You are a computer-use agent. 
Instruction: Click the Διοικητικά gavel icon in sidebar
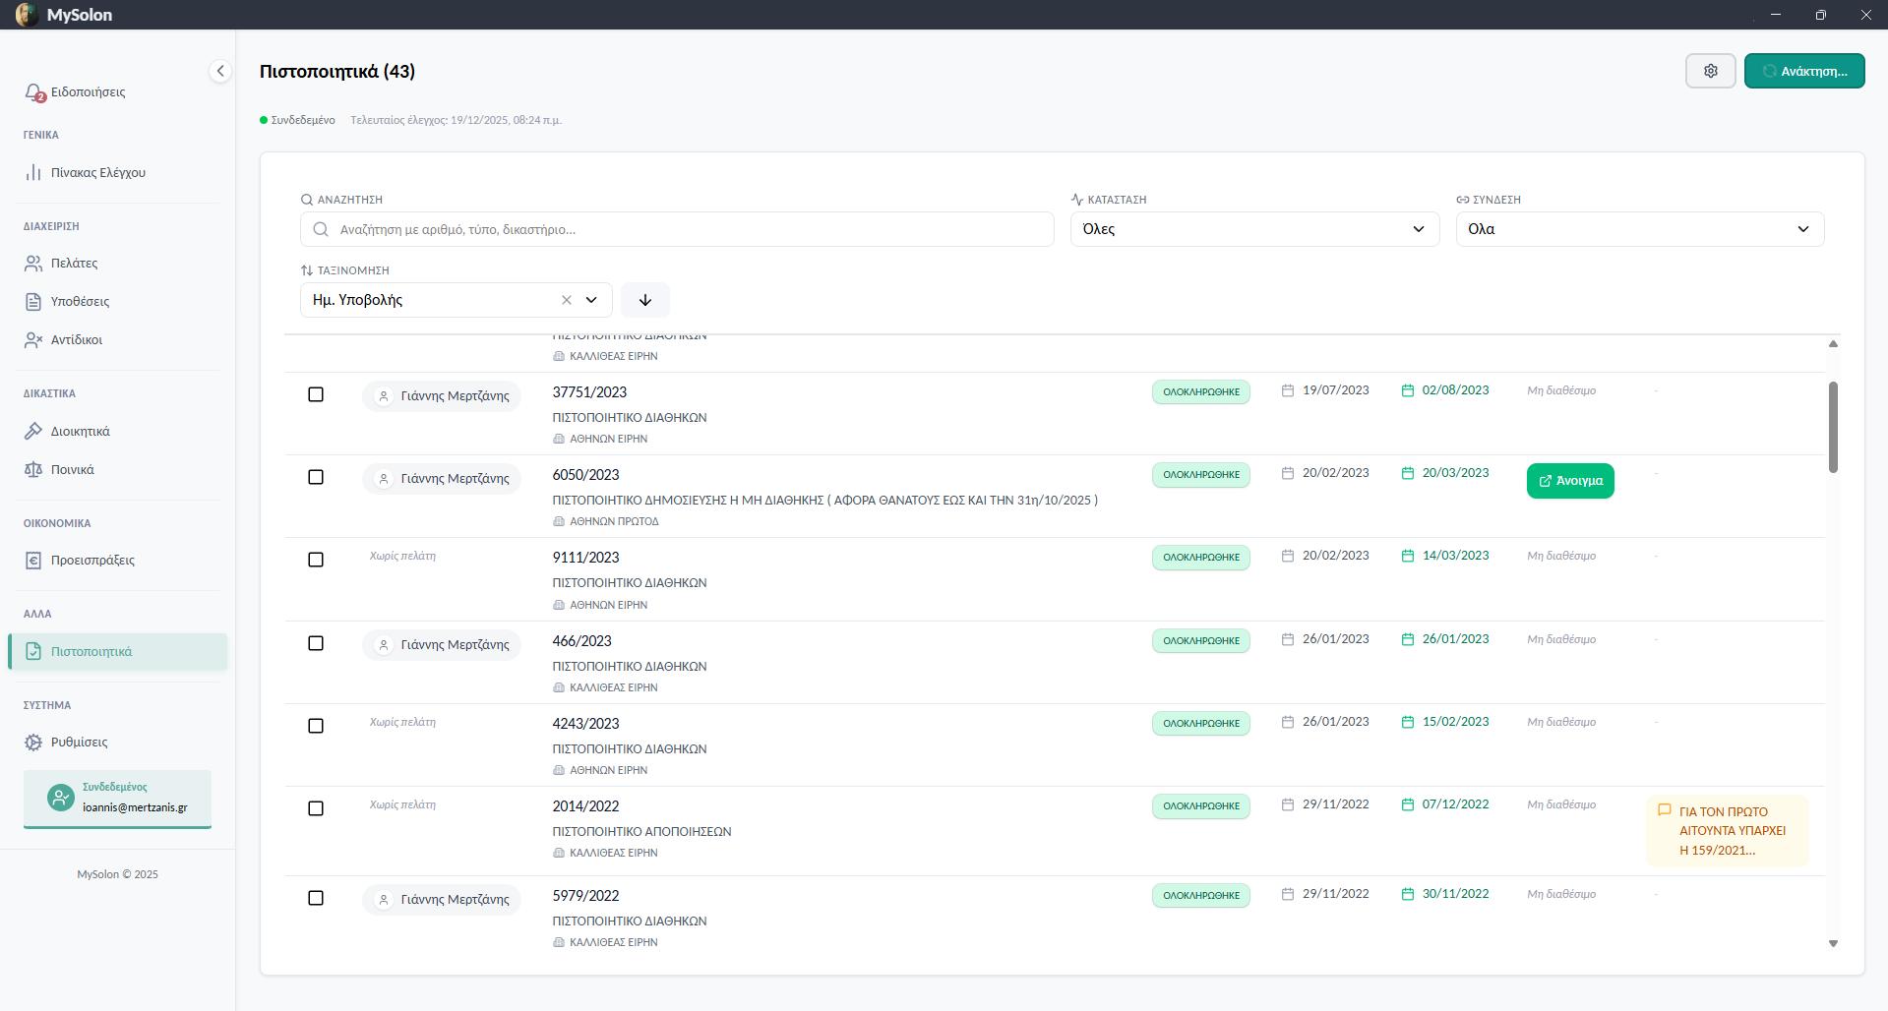[33, 432]
